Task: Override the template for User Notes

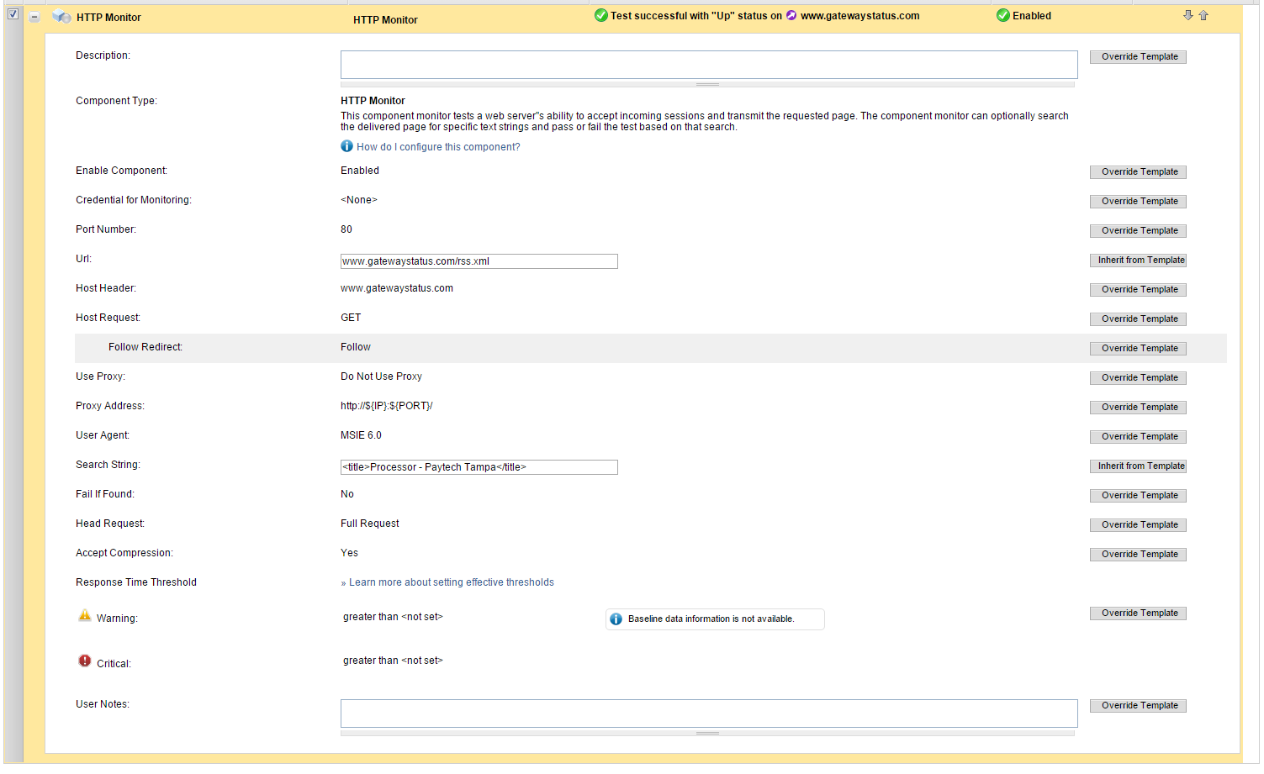Action: [x=1138, y=706]
